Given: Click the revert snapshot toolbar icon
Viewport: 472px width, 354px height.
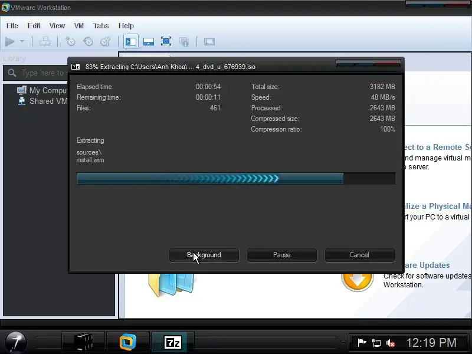Looking at the screenshot, I should click(x=88, y=41).
